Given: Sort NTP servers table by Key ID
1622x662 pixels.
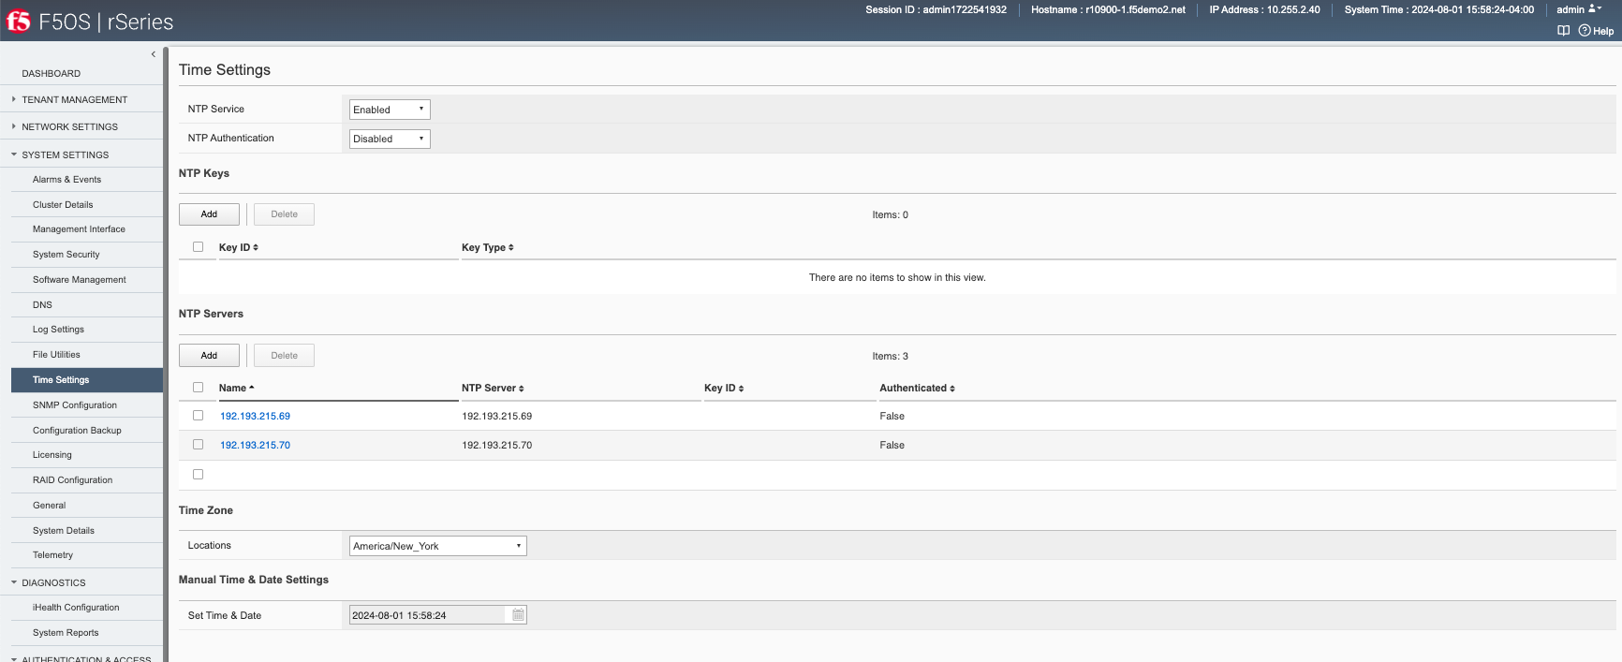Looking at the screenshot, I should point(724,388).
